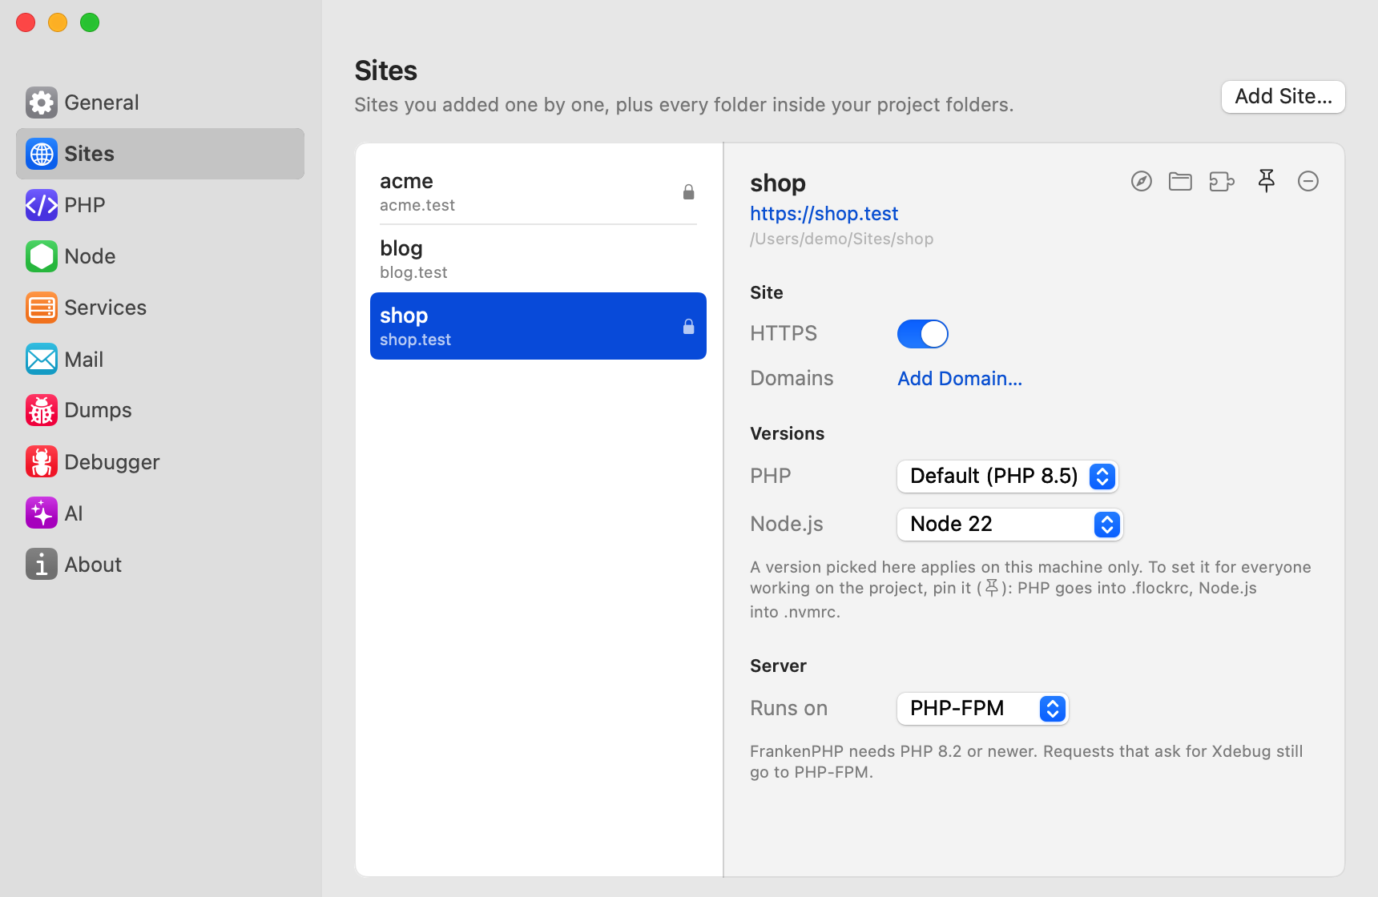Click the AI sparkle icon
The image size is (1378, 897).
[42, 513]
